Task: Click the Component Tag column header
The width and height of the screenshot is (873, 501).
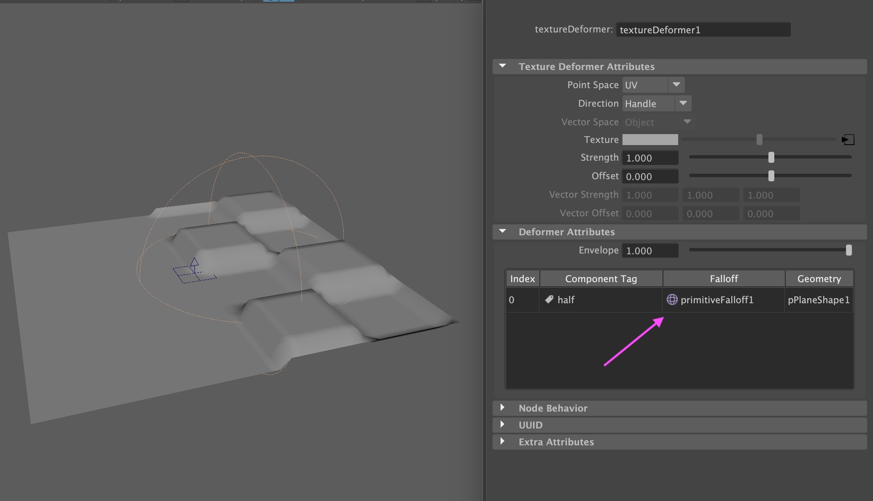Action: 601,279
